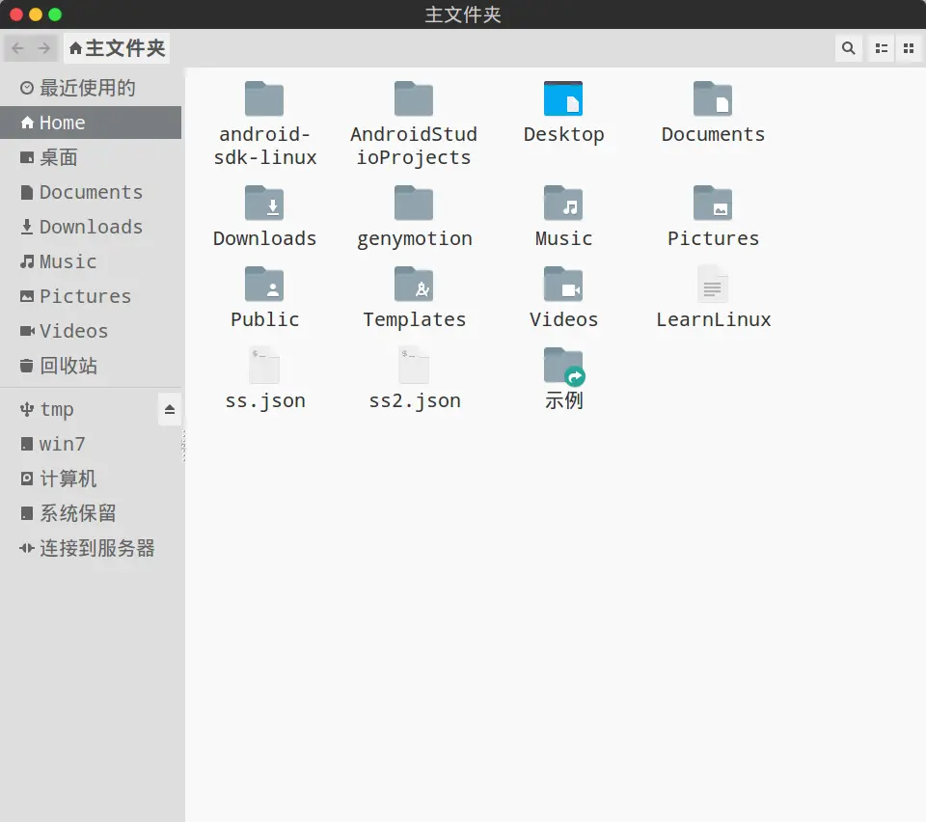Eject the tmp volume
926x822 pixels.
170,409
